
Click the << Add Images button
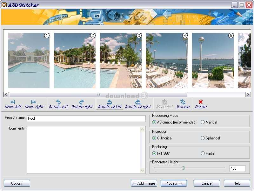click(144, 183)
